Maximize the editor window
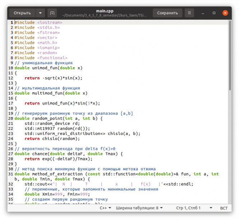The image size is (239, 220). tap(214, 13)
